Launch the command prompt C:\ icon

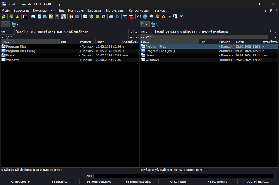[182, 17]
